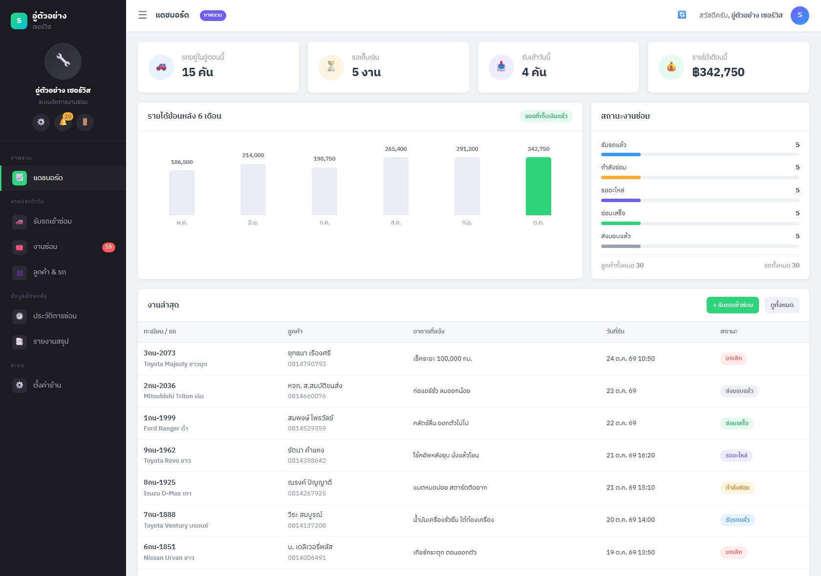
Task: Click the money bag icon on รายได้เดือนนี้ card
Action: pyautogui.click(x=671, y=67)
